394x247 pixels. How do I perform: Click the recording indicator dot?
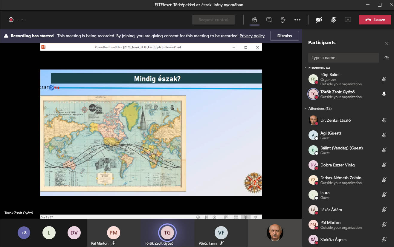point(11,20)
